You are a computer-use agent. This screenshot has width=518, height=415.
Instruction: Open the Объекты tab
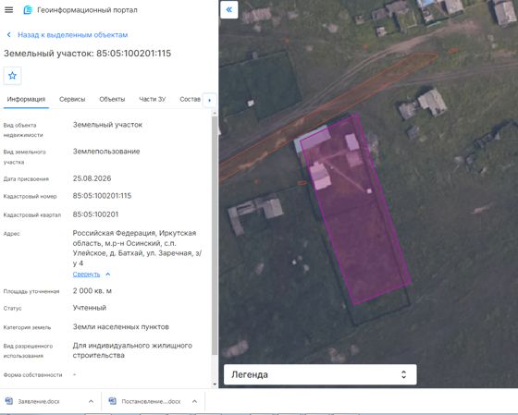point(112,99)
